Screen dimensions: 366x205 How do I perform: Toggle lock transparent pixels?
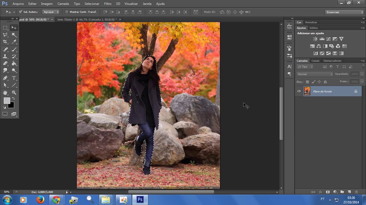[307, 82]
